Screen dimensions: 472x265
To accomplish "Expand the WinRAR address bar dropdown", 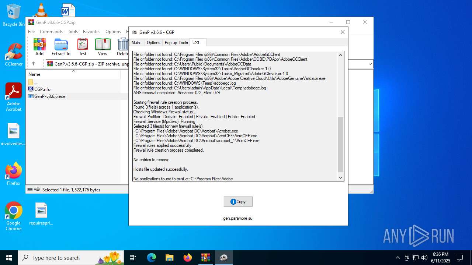I will 370,64.
